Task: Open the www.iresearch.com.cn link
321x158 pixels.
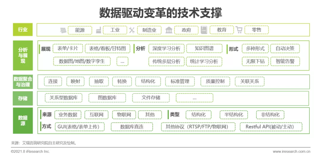Action: (292, 152)
